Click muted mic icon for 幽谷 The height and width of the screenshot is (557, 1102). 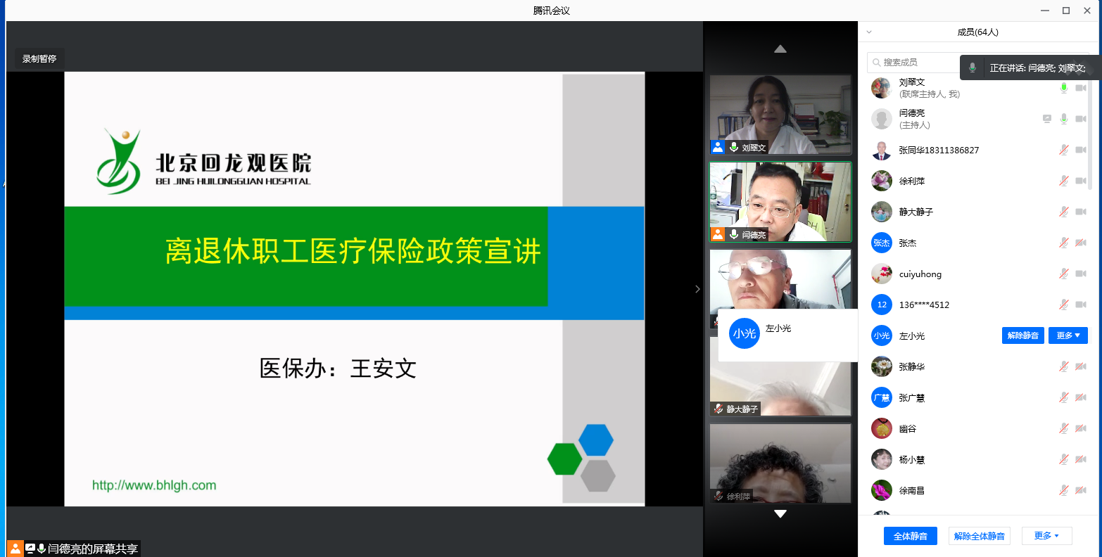[1064, 428]
